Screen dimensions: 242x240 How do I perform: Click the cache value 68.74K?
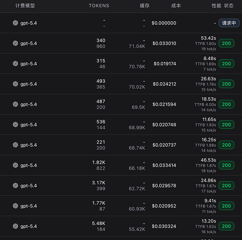(137, 148)
